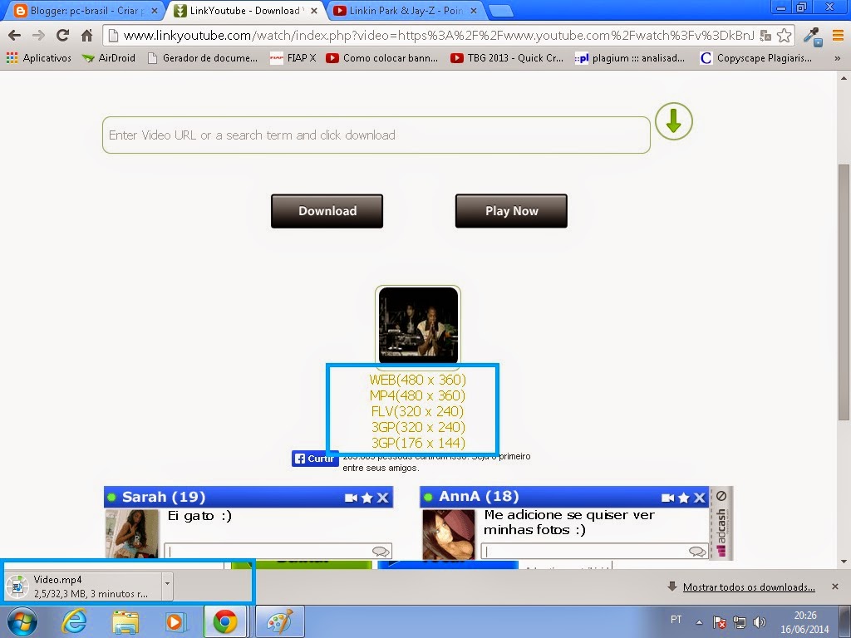Close the Sarah (19) chat ad
Image resolution: width=851 pixels, height=638 pixels.
tap(382, 498)
